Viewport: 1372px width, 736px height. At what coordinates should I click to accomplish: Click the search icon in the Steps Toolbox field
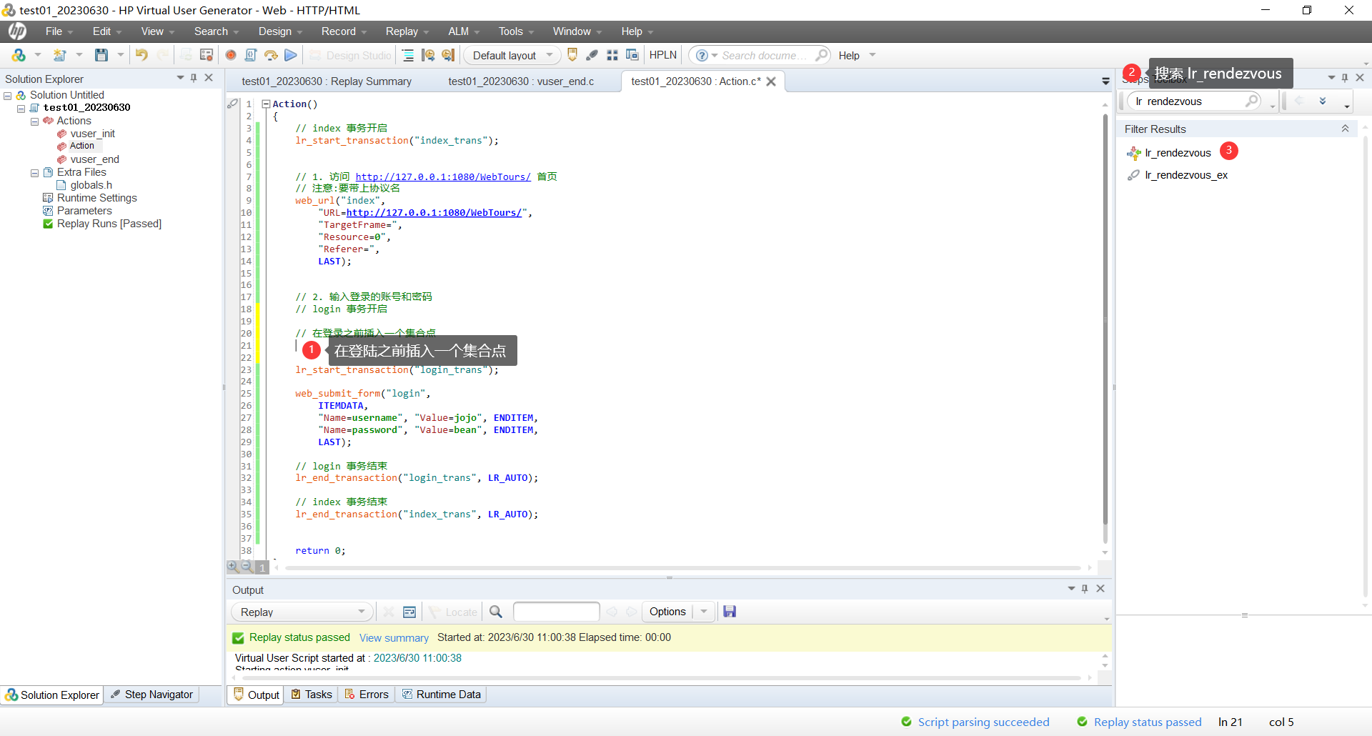1252,101
